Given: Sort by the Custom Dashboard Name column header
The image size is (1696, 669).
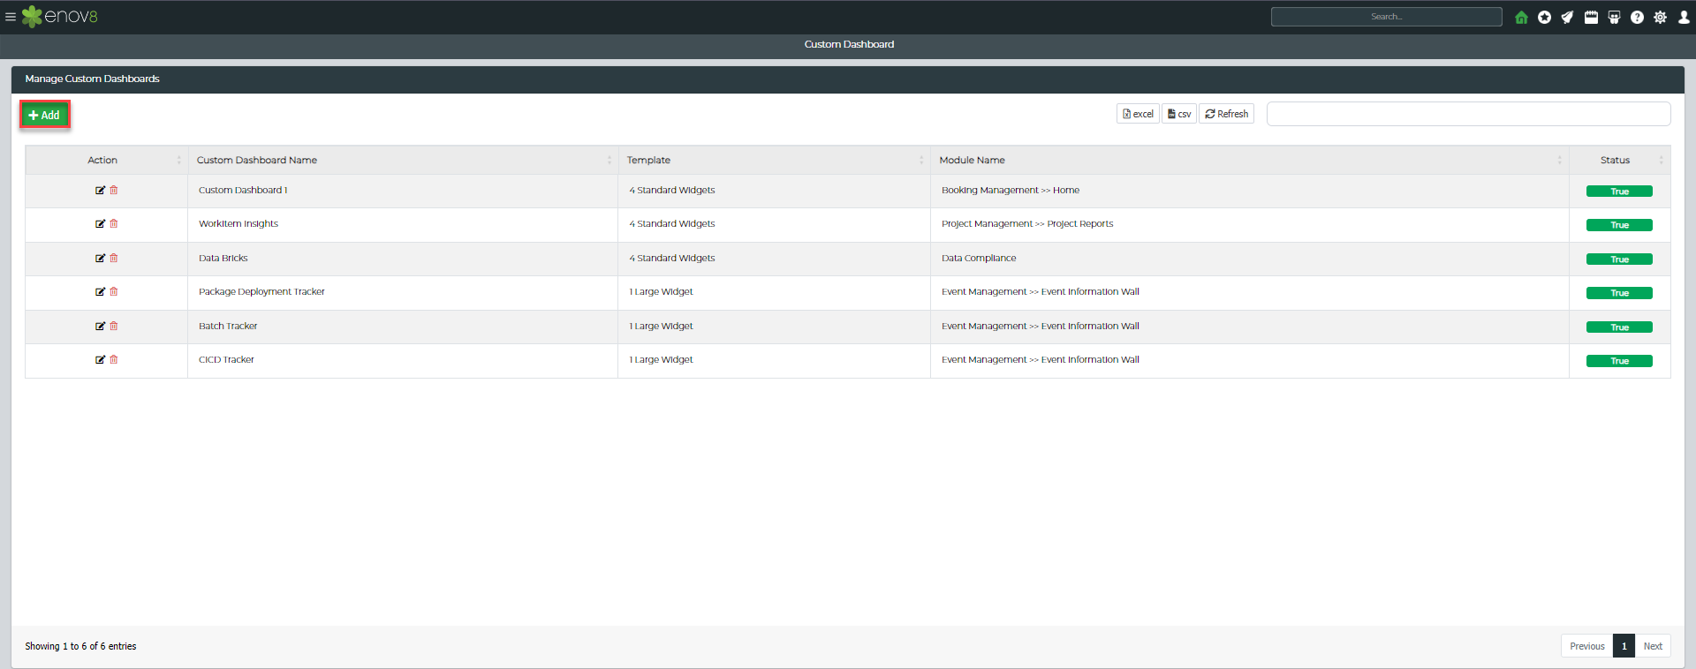Looking at the screenshot, I should pyautogui.click(x=403, y=160).
